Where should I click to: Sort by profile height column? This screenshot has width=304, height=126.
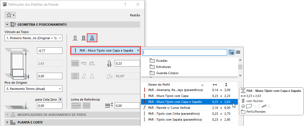227,85
